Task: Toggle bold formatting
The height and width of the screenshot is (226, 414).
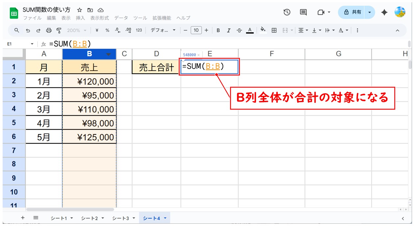Action: (218, 30)
